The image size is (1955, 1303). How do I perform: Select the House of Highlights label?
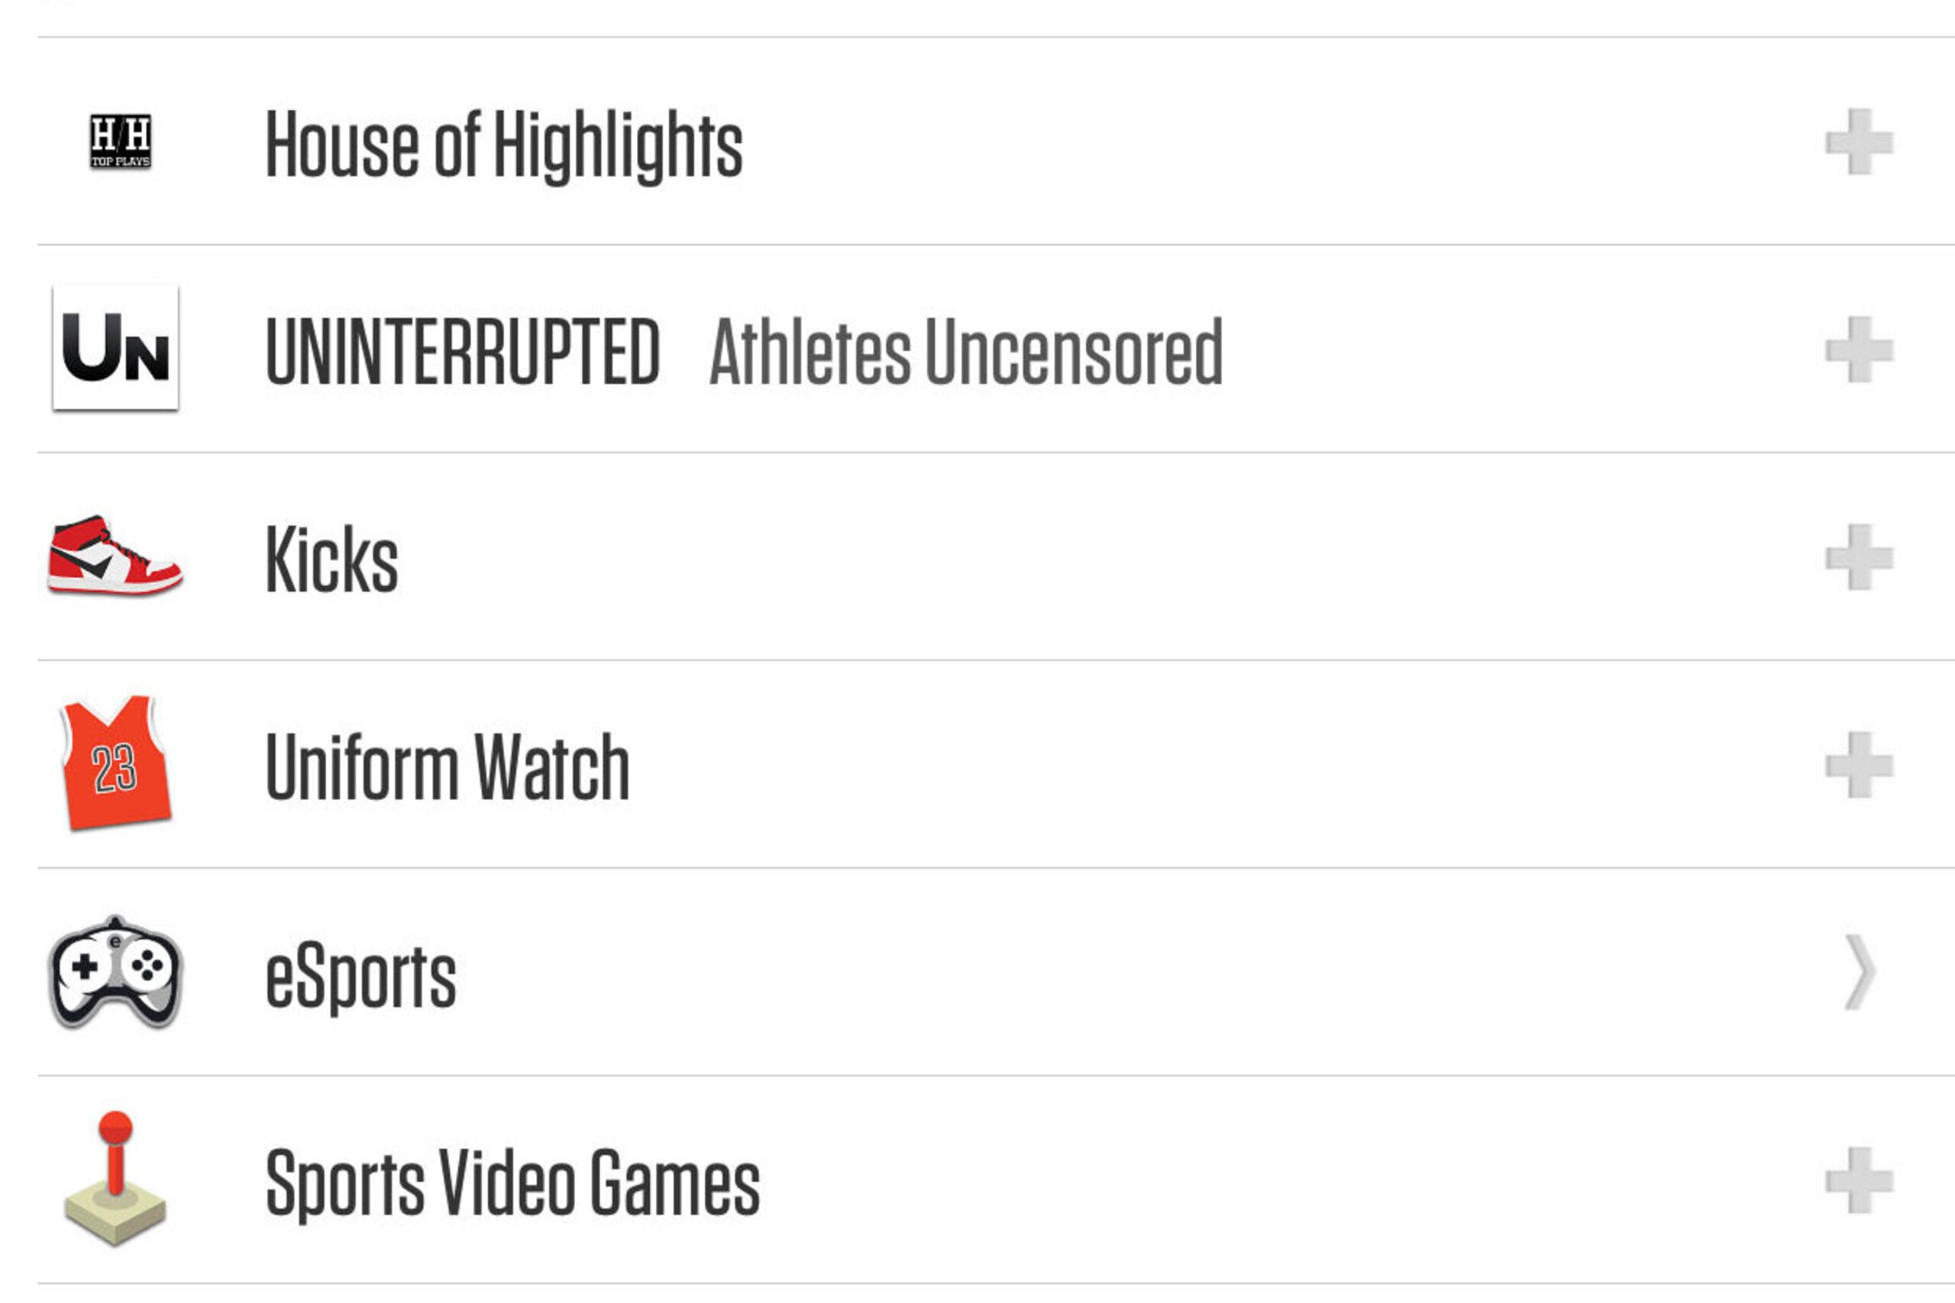[x=504, y=146]
